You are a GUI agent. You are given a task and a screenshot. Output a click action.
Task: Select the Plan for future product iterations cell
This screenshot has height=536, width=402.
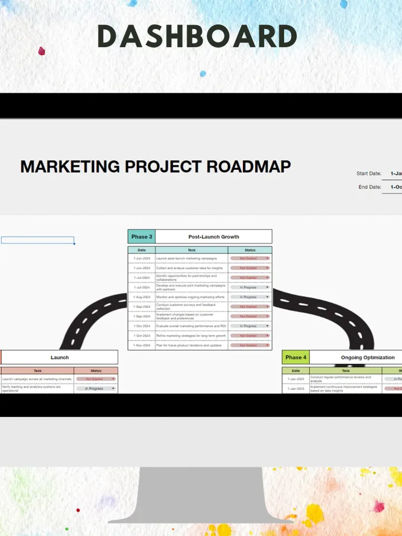[192, 345]
